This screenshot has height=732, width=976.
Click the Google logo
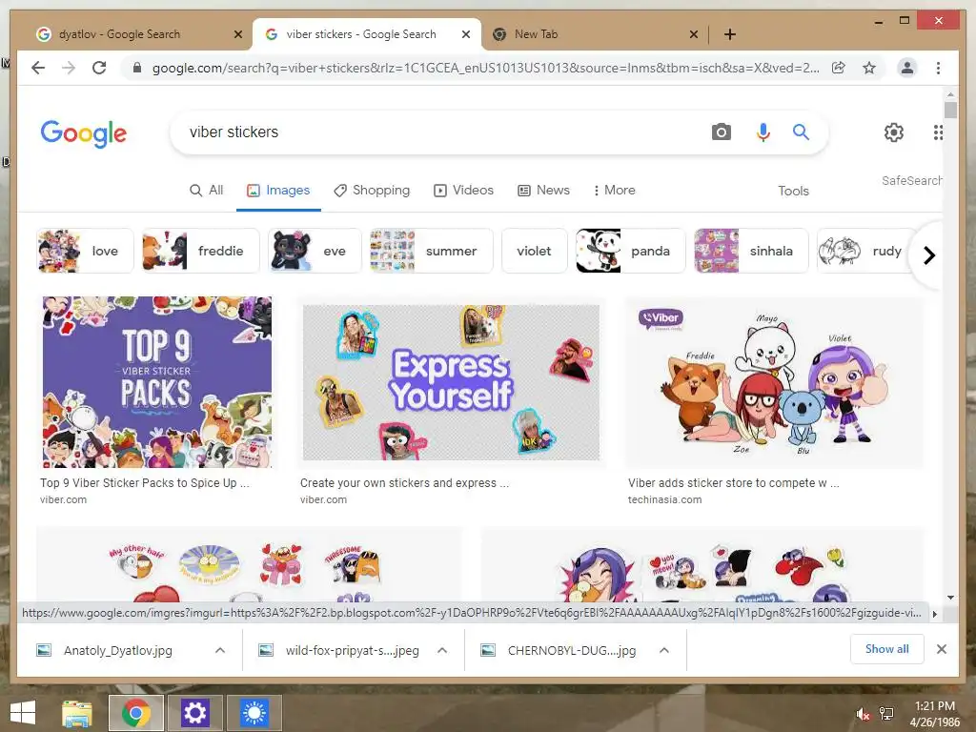[84, 133]
